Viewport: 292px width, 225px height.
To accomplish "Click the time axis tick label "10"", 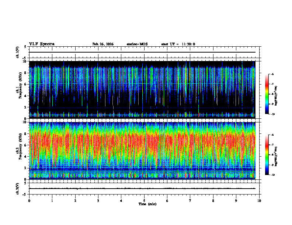I will (x=259, y=201).
